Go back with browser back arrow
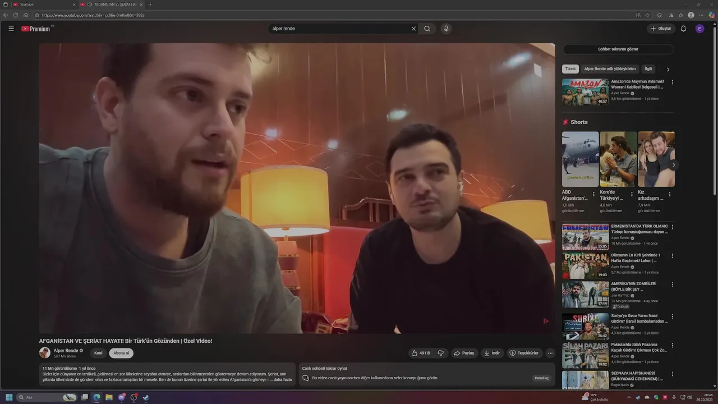 [x=6, y=15]
